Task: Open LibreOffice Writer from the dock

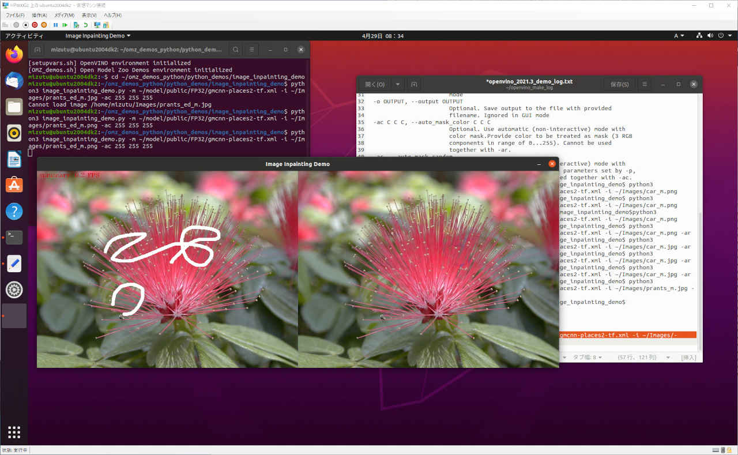Action: (x=14, y=159)
